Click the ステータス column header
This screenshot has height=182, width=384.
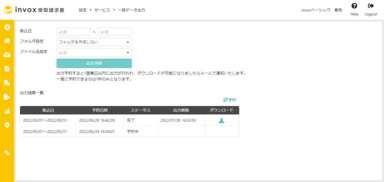click(141, 110)
